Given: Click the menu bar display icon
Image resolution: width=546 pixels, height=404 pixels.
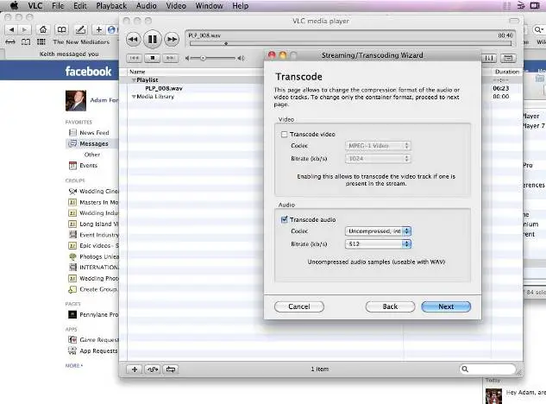Looking at the screenshot, I should [x=535, y=5].
